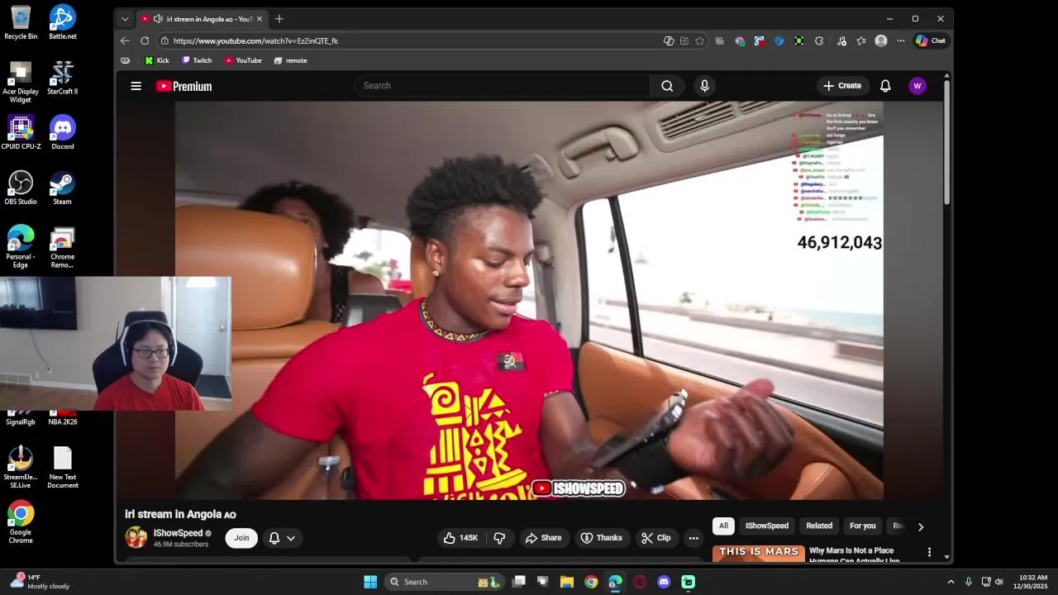Open YouTube notifications bell in header
1058x595 pixels.
pos(885,86)
